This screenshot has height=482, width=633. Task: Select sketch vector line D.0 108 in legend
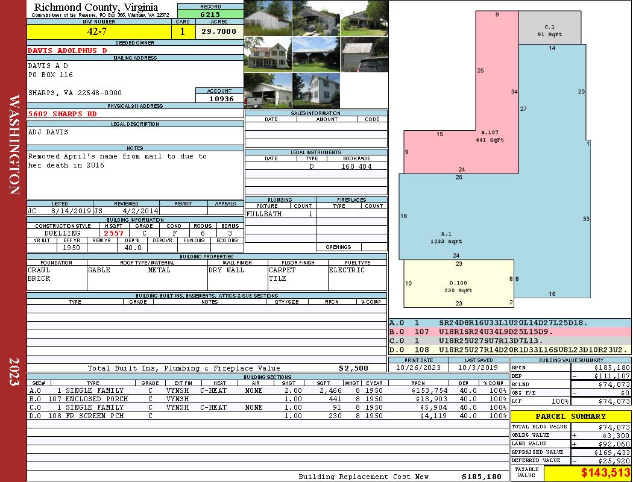coord(510,349)
